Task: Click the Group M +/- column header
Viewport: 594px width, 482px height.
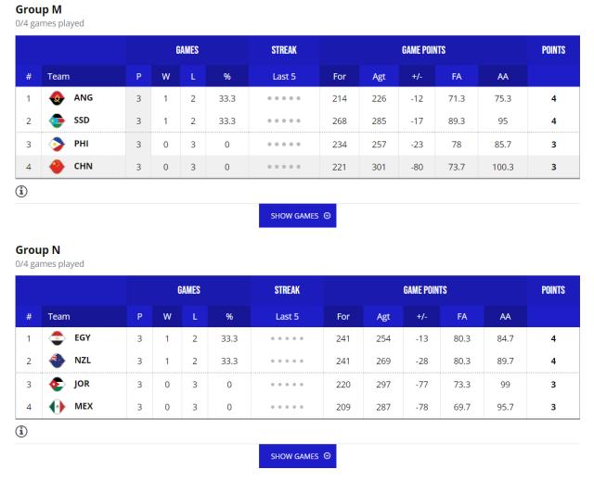Action: coord(418,77)
